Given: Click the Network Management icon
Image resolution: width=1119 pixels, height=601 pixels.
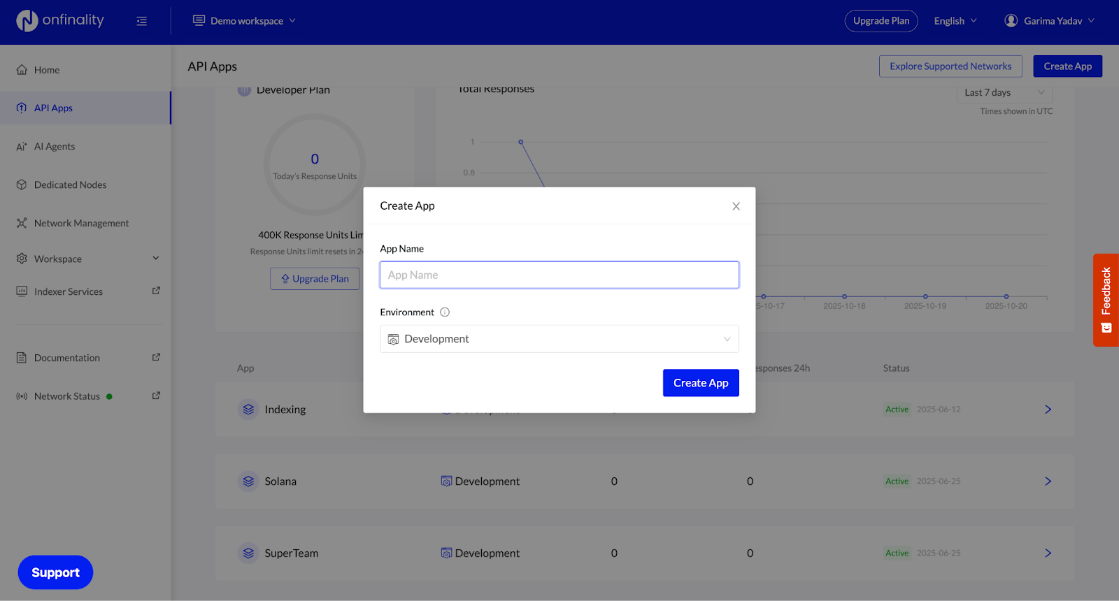Looking at the screenshot, I should point(22,223).
